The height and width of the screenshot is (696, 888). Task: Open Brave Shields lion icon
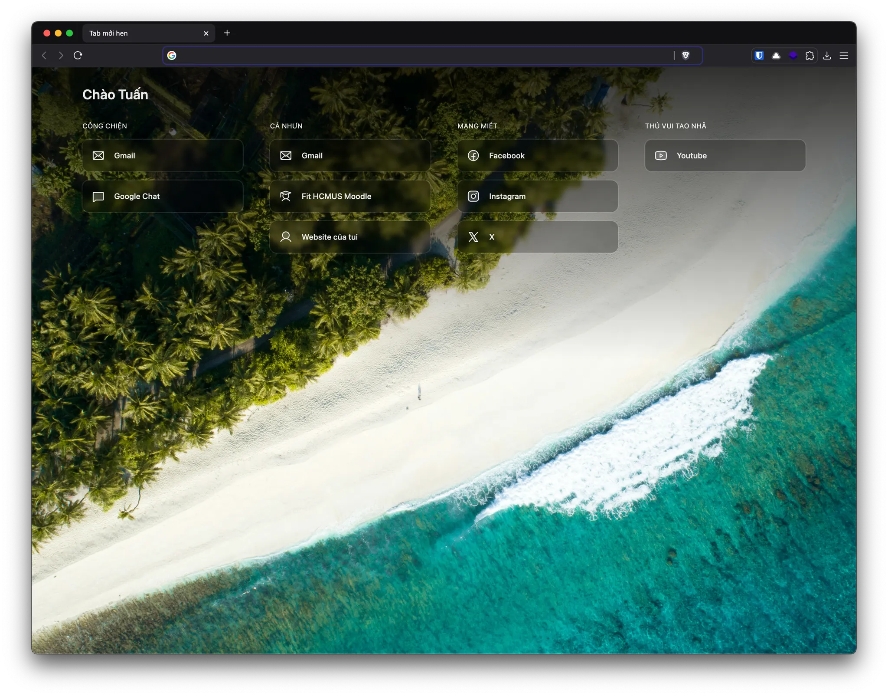click(x=686, y=56)
